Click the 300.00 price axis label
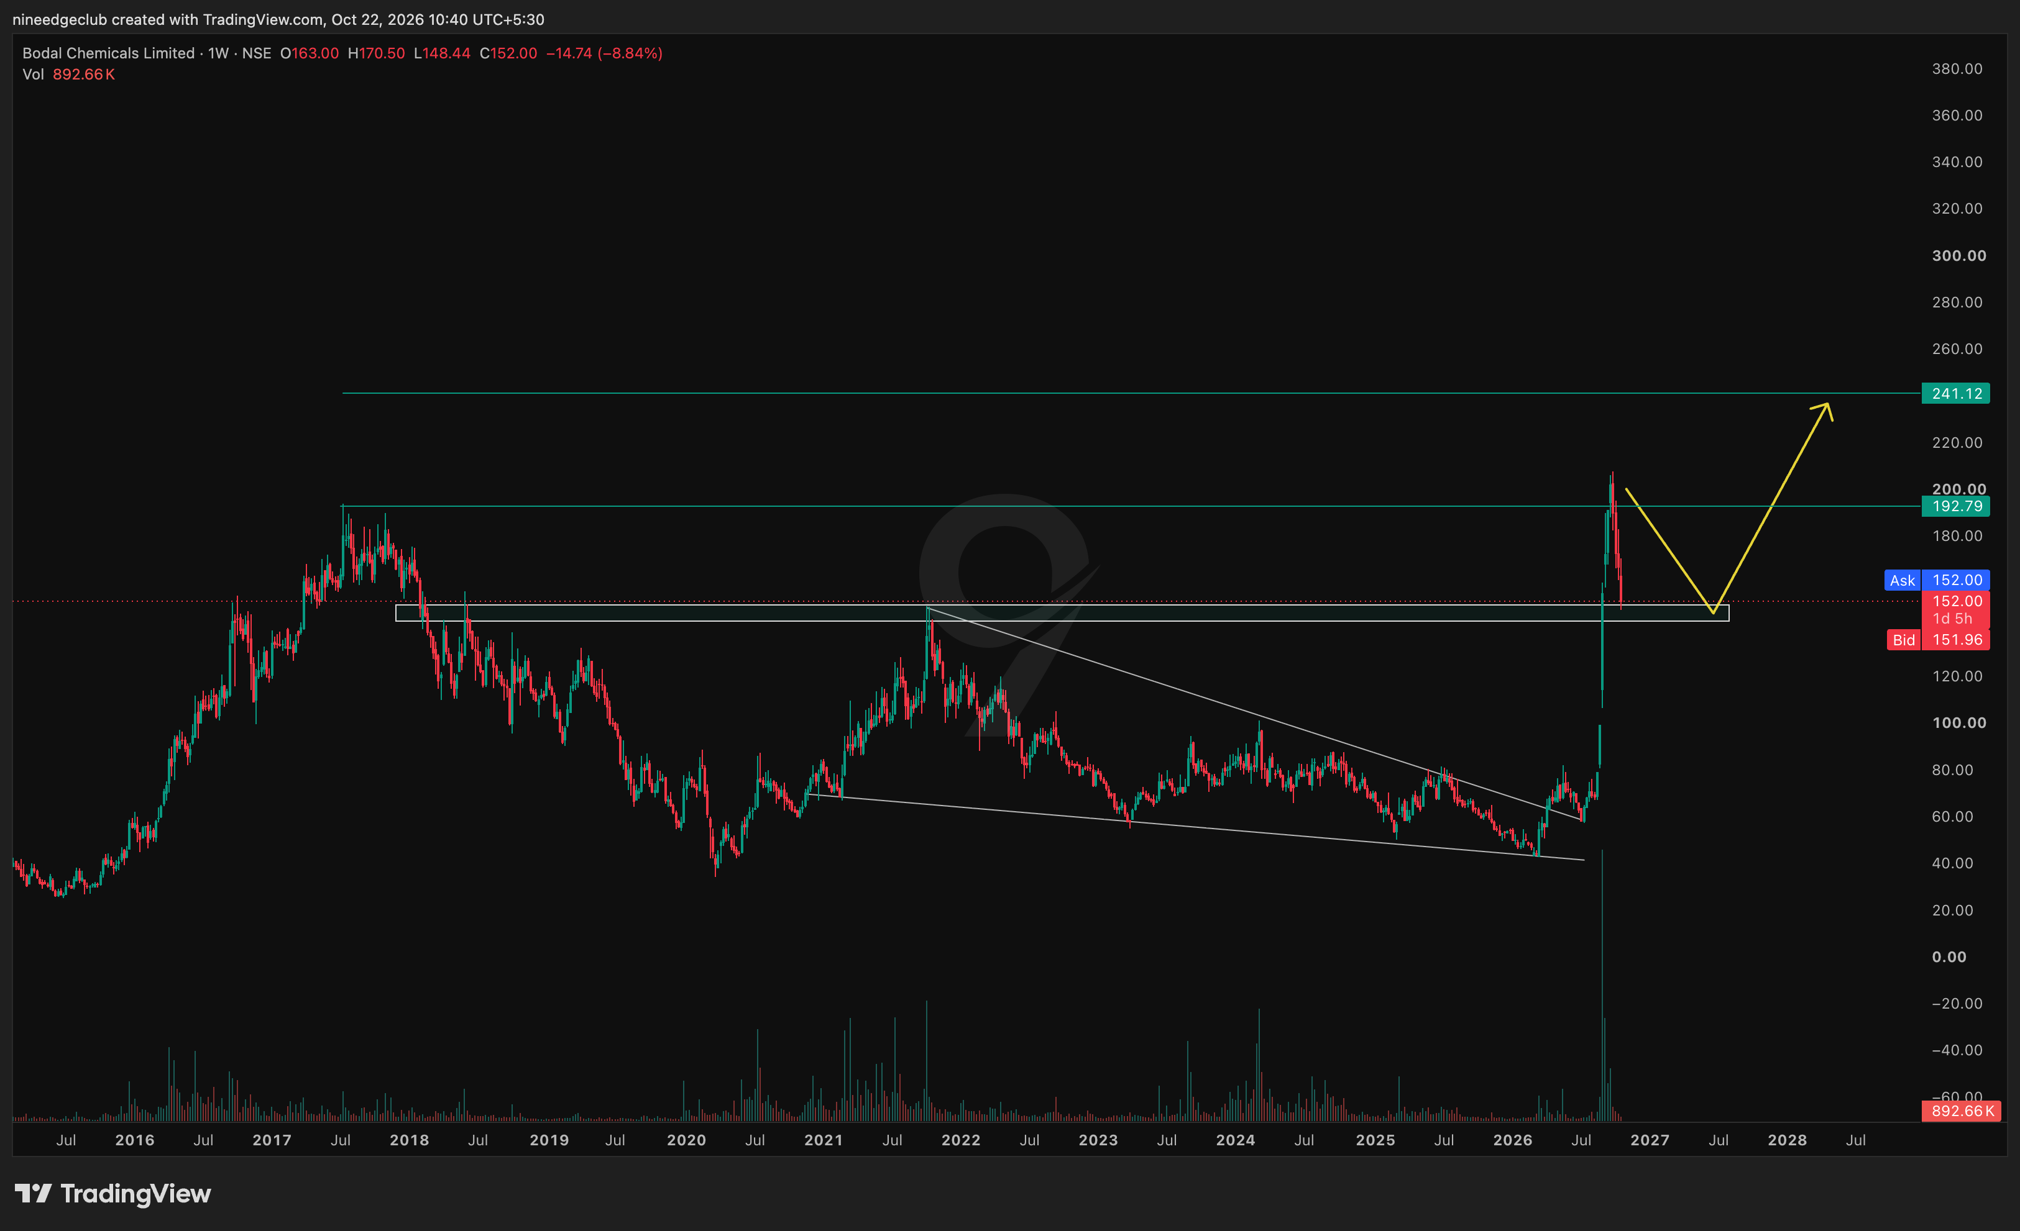Screen dimensions: 2020x1231 point(1958,255)
